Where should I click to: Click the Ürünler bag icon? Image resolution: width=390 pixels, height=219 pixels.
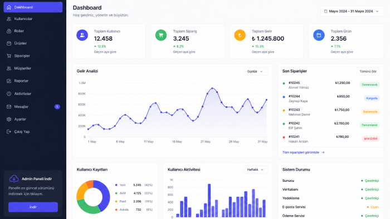click(9, 43)
